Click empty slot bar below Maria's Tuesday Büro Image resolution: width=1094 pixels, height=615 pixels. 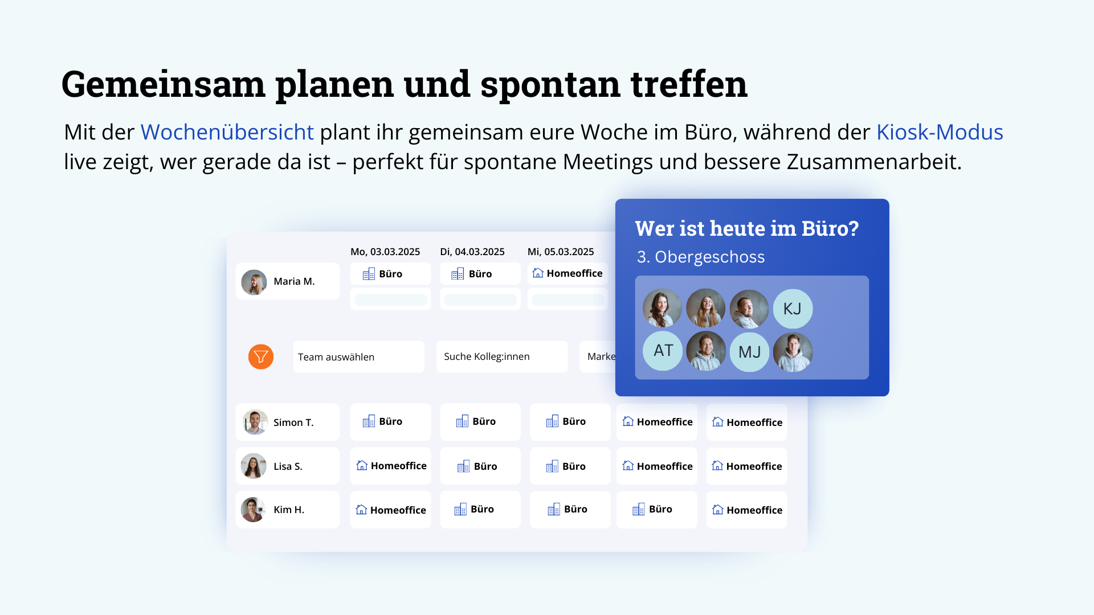click(x=480, y=300)
